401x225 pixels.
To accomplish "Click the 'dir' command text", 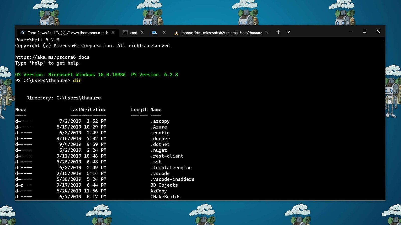I will click(x=77, y=80).
